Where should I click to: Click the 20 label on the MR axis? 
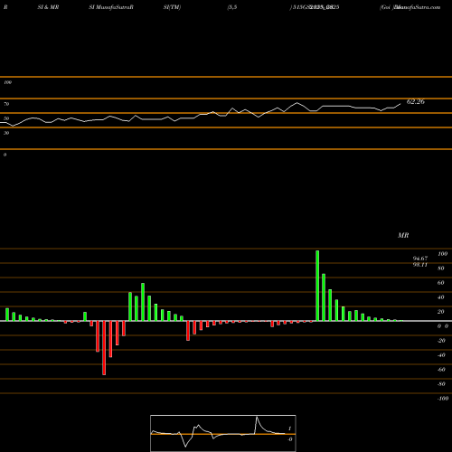click(x=441, y=312)
